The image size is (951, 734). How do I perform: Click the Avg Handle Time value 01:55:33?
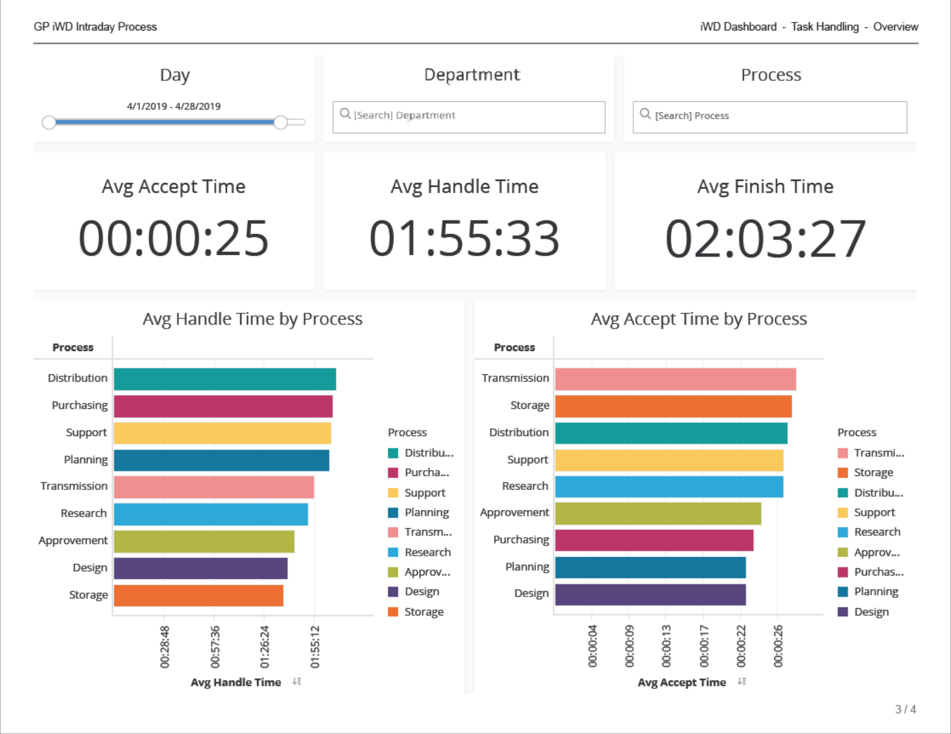464,239
